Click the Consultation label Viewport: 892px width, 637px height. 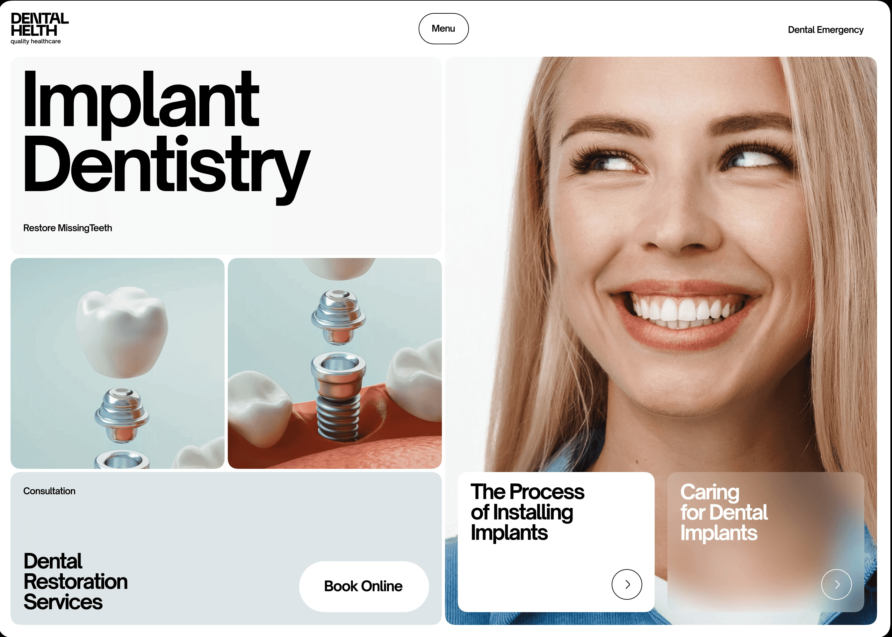[x=49, y=491]
